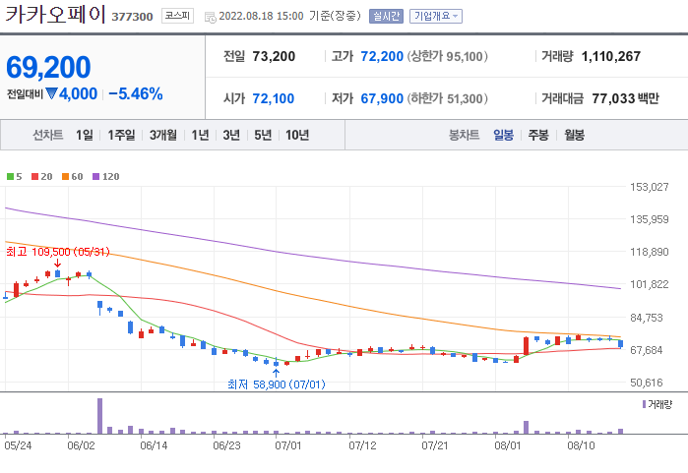
Task: Switch to the 월봉 monthly candle chart
Action: (575, 135)
